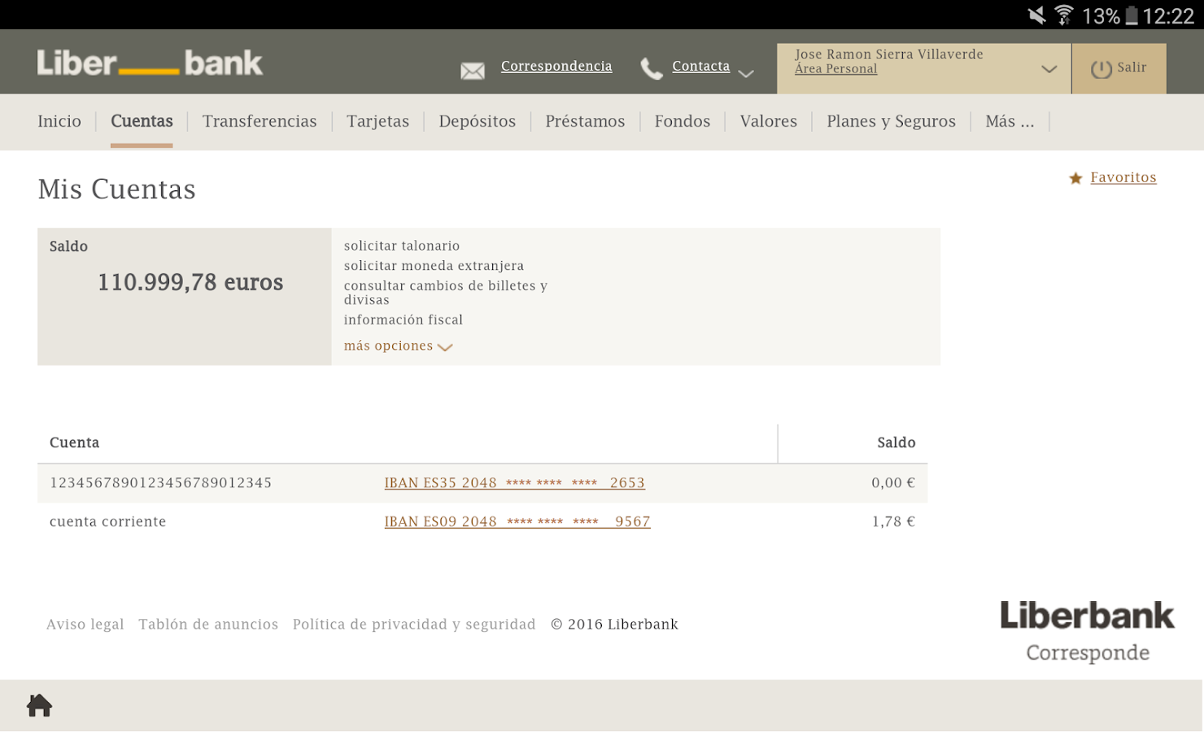Click solicitar talonario

coord(402,246)
